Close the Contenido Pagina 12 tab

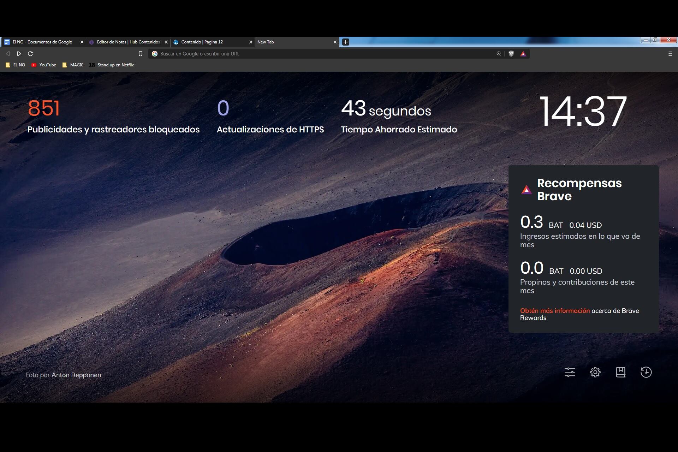click(251, 42)
